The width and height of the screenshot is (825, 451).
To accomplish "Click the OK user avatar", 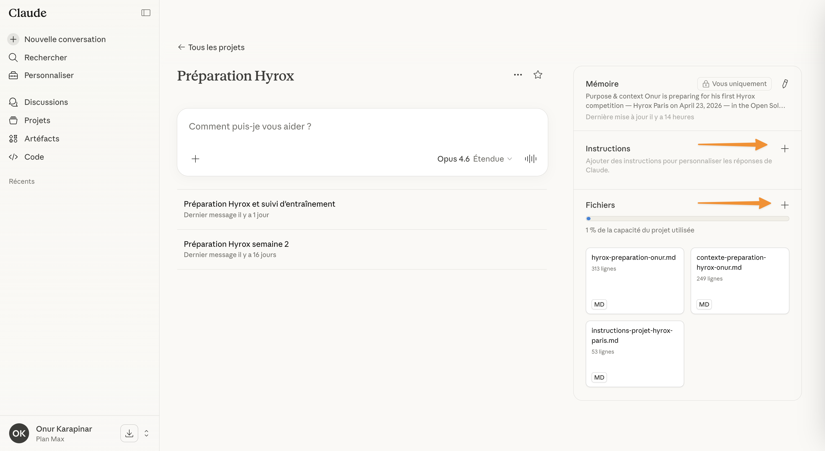I will pos(19,433).
